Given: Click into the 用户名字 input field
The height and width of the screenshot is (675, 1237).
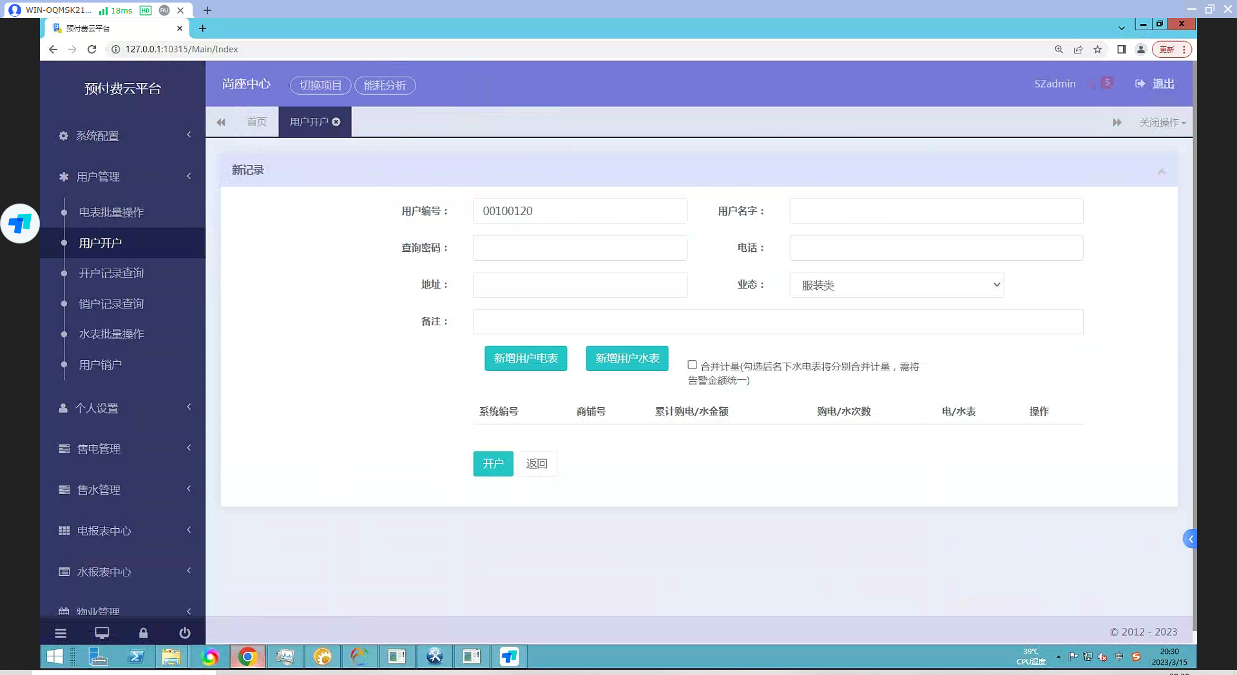Looking at the screenshot, I should 935,211.
